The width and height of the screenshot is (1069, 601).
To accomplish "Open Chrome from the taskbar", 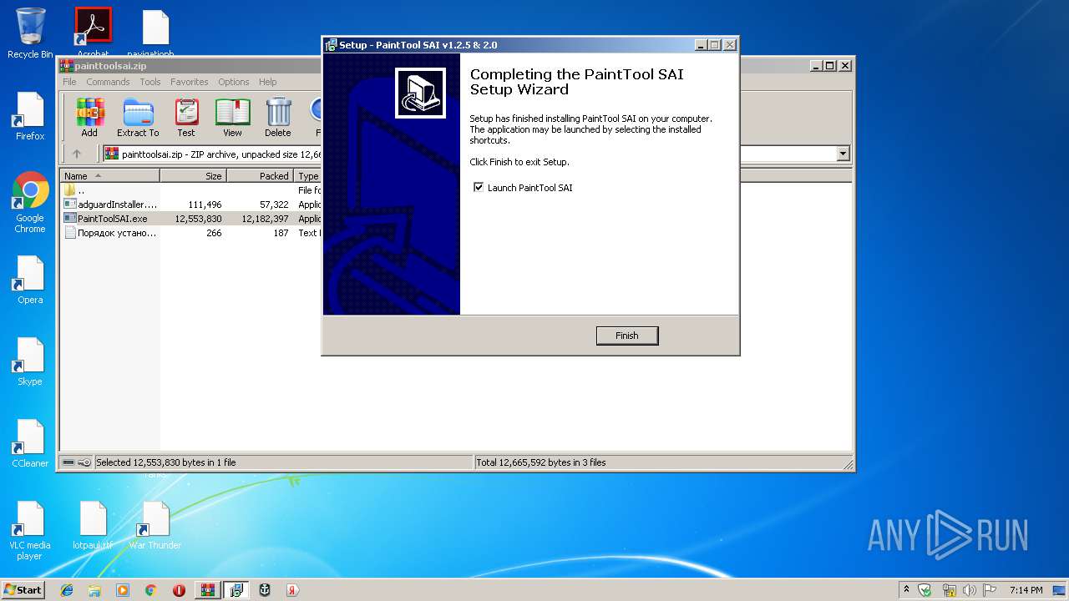I will point(150,590).
